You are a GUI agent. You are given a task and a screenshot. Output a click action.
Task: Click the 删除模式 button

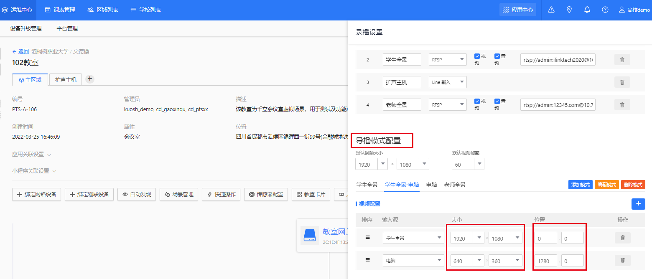click(633, 185)
